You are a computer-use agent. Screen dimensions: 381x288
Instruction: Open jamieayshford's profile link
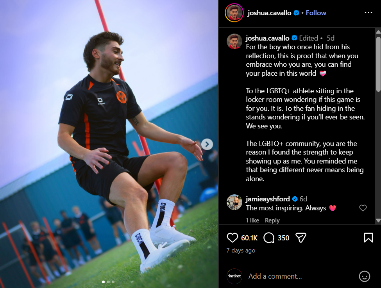tap(268, 199)
